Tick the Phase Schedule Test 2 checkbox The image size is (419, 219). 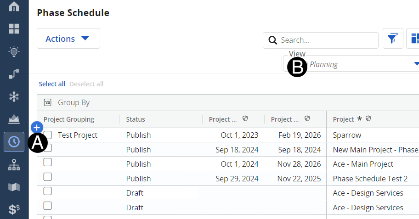[48, 177]
